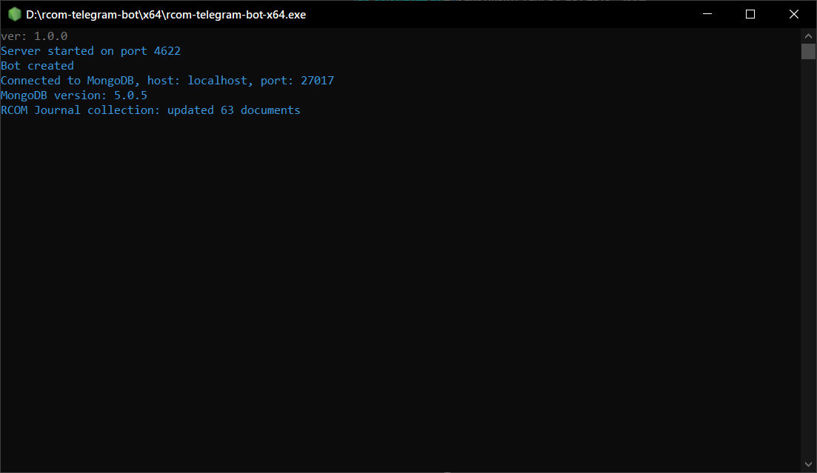
Task: Click the "Connected to MongoDB" line
Action: (167, 81)
